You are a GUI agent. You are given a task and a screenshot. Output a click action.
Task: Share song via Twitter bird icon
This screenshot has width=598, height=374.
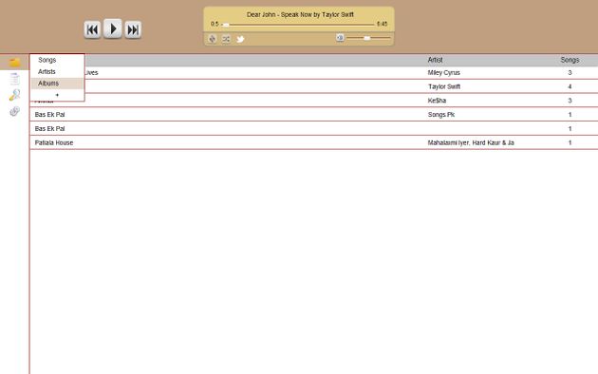tap(240, 39)
